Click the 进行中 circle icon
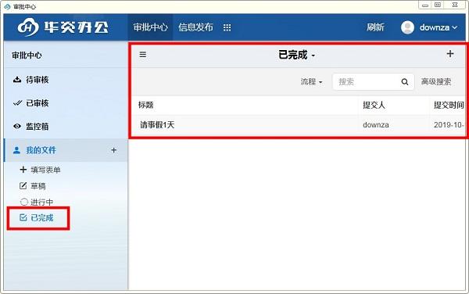 [x=24, y=202]
